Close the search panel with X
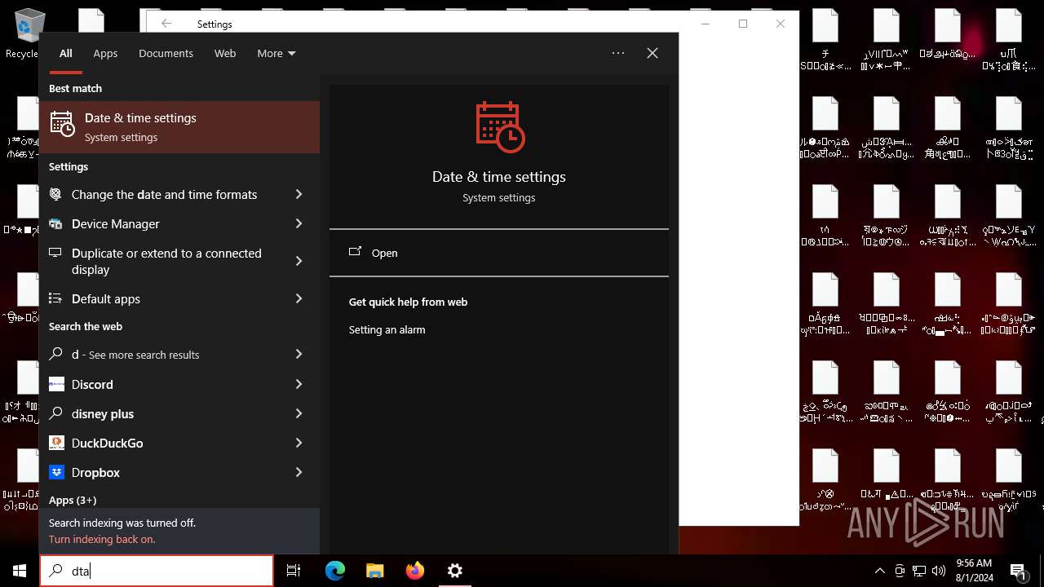This screenshot has height=587, width=1044. point(652,53)
